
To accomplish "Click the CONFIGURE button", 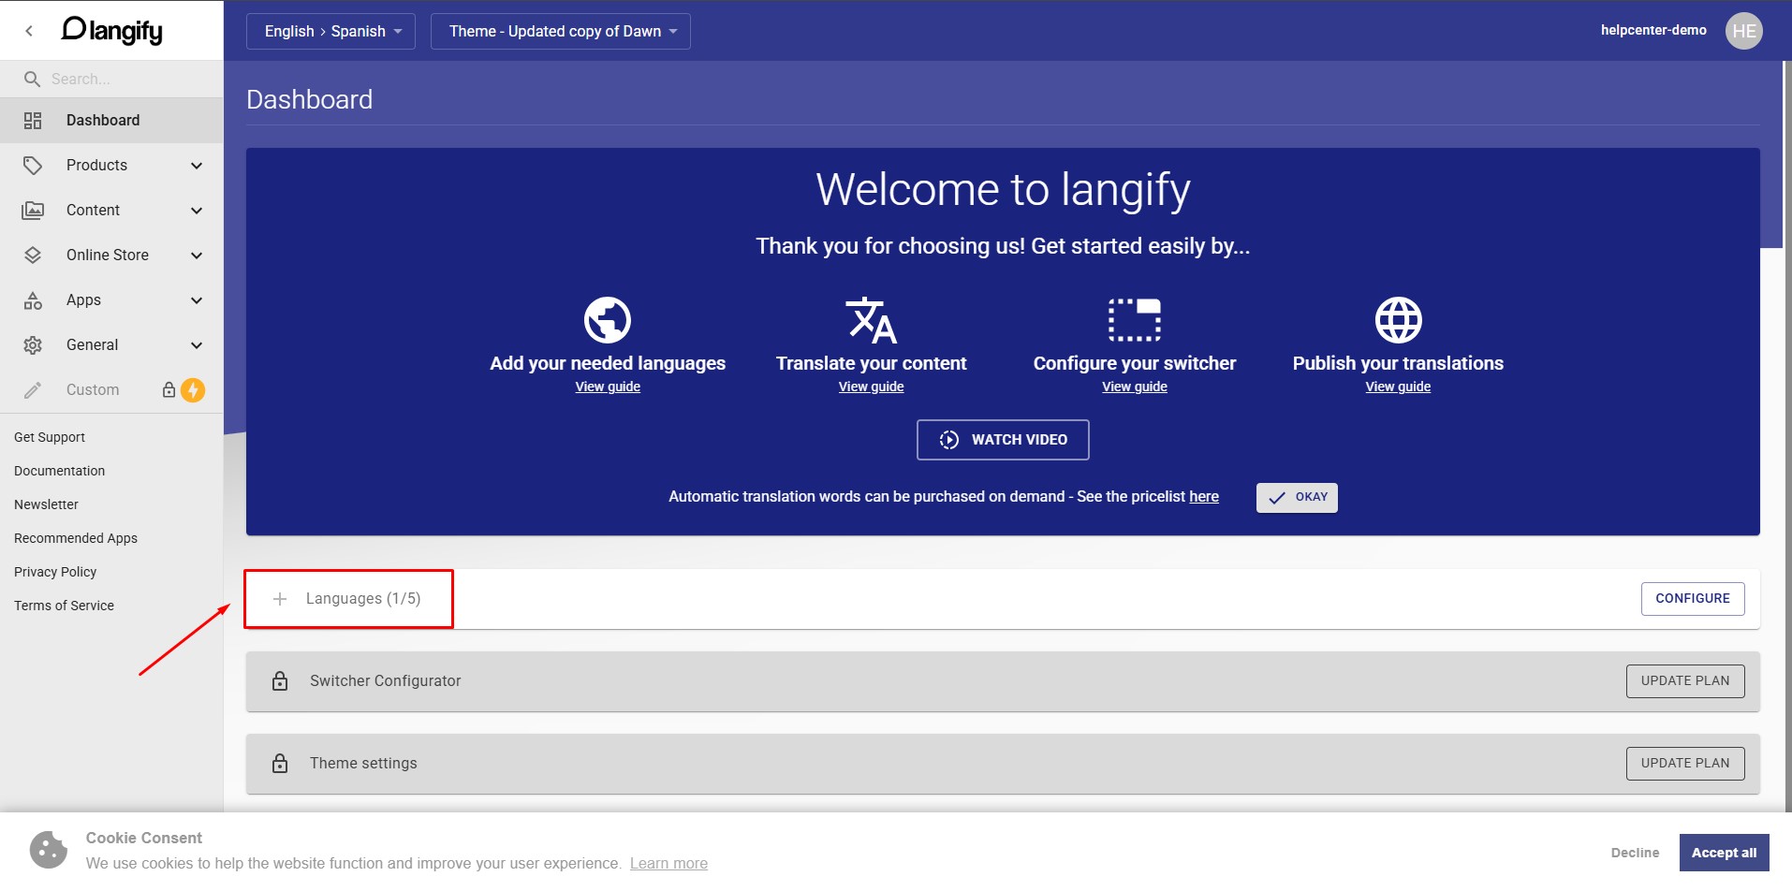I will (1691, 598).
